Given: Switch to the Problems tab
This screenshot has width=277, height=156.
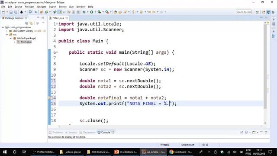Looking at the screenshot, I should (56, 132).
